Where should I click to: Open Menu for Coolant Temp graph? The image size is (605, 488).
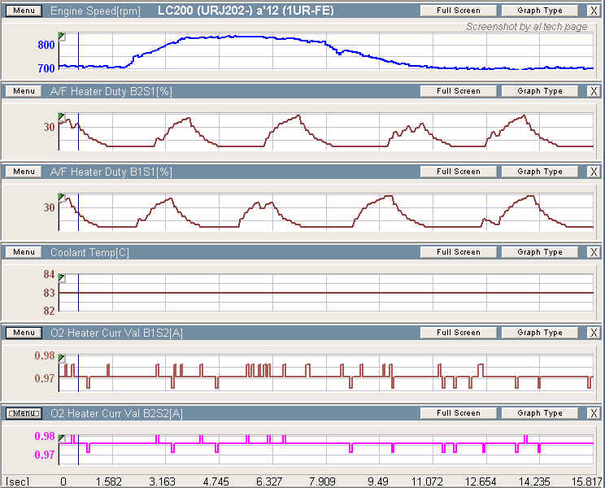click(x=24, y=252)
